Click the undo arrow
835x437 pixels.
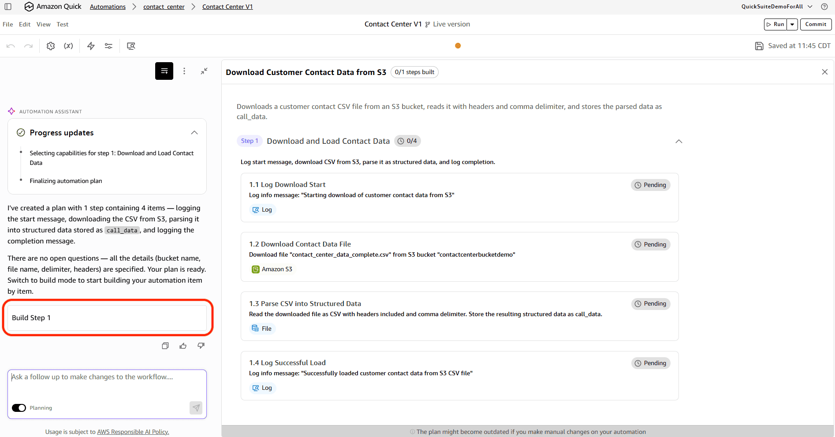(11, 46)
